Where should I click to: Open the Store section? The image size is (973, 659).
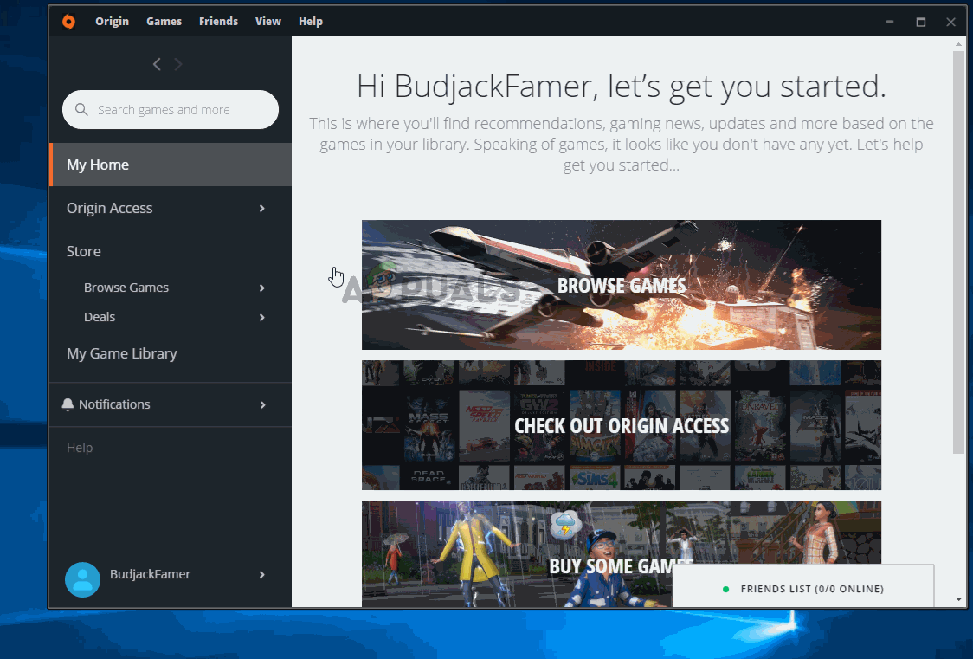84,251
